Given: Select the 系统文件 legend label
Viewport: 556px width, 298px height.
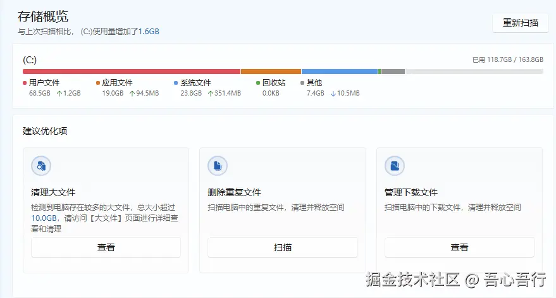Looking at the screenshot, I should pos(195,83).
